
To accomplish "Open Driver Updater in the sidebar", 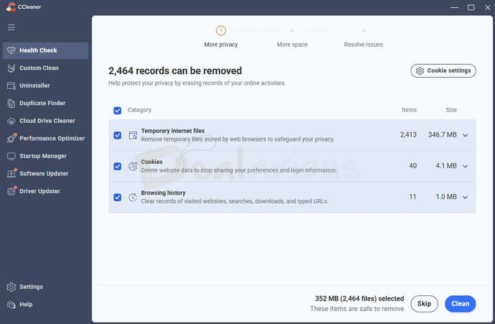I will 45,192.
